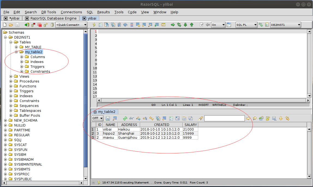Click the green connect door icon

(27, 25)
